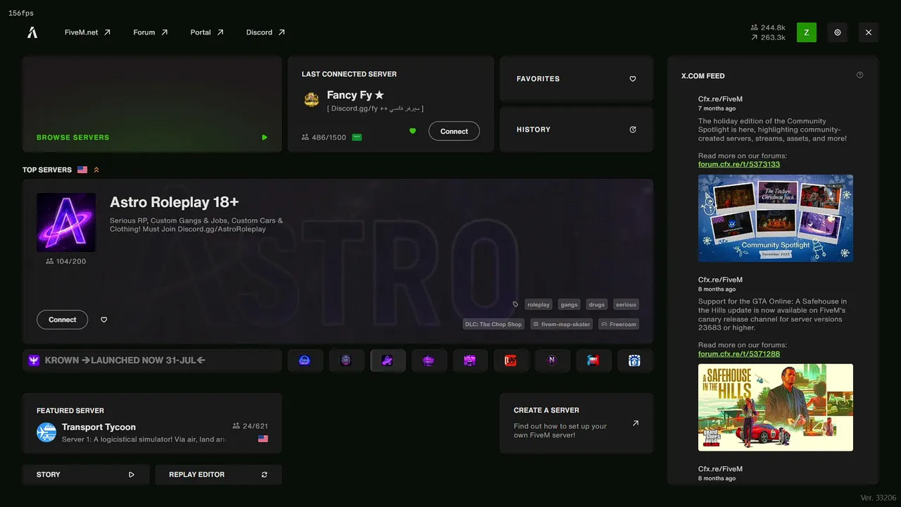Click the Astro Roleplay server logo
This screenshot has height=507, width=901.
point(66,223)
